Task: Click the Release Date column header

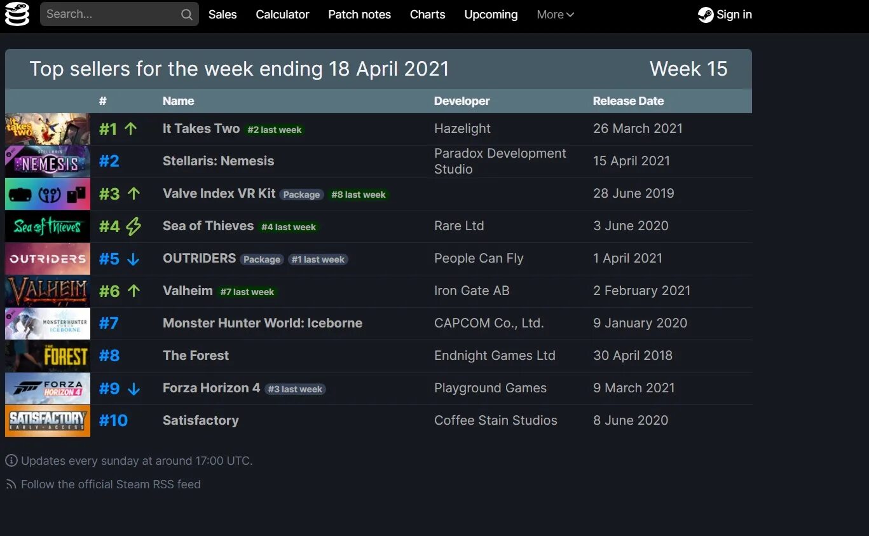Action: [x=628, y=101]
